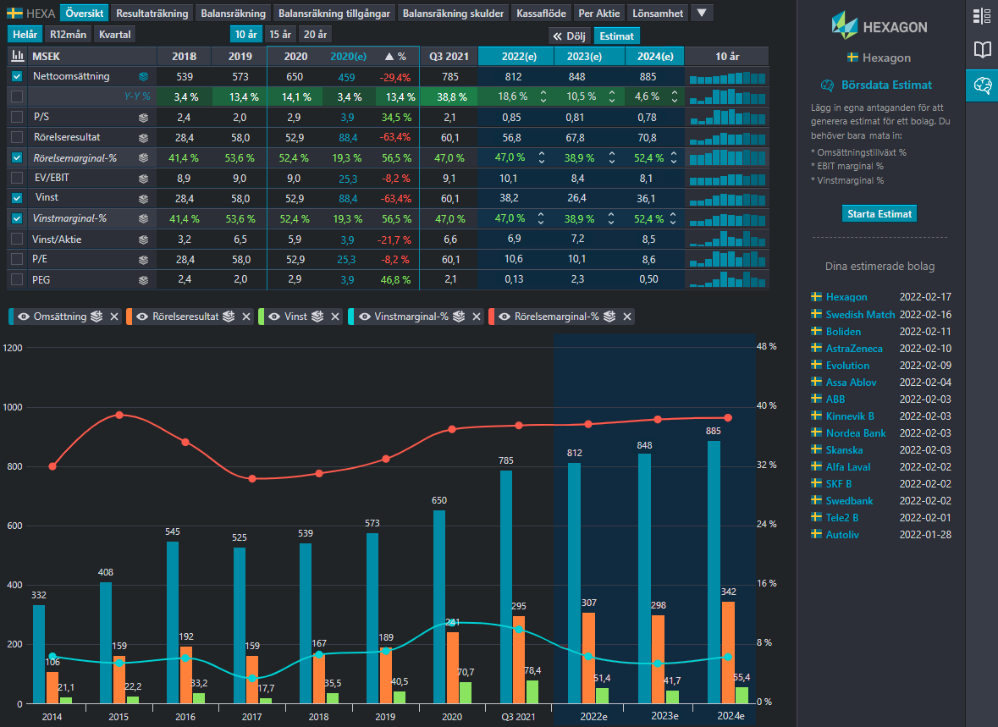Click the Nettoomsättning 10 år sparkline
Viewport: 998px width, 727px height.
727,77
